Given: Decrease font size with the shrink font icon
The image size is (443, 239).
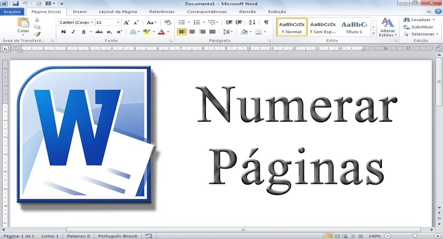Looking at the screenshot, I should pyautogui.click(x=136, y=23).
